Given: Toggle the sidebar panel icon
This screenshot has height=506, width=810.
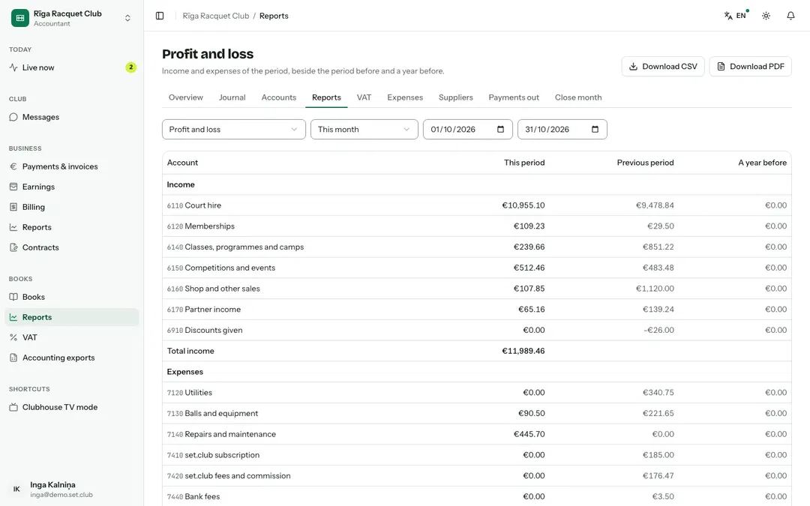Looking at the screenshot, I should coord(160,16).
